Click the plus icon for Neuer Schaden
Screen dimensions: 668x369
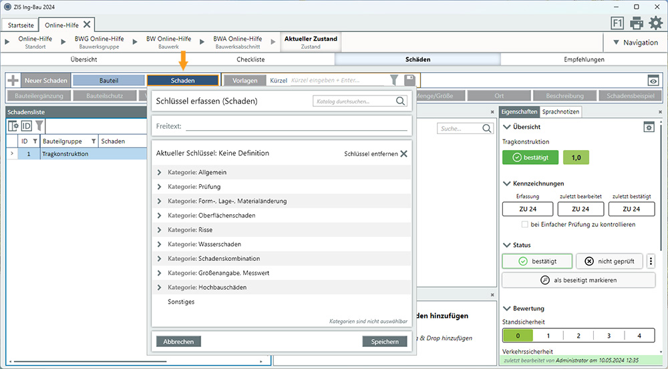coord(13,80)
